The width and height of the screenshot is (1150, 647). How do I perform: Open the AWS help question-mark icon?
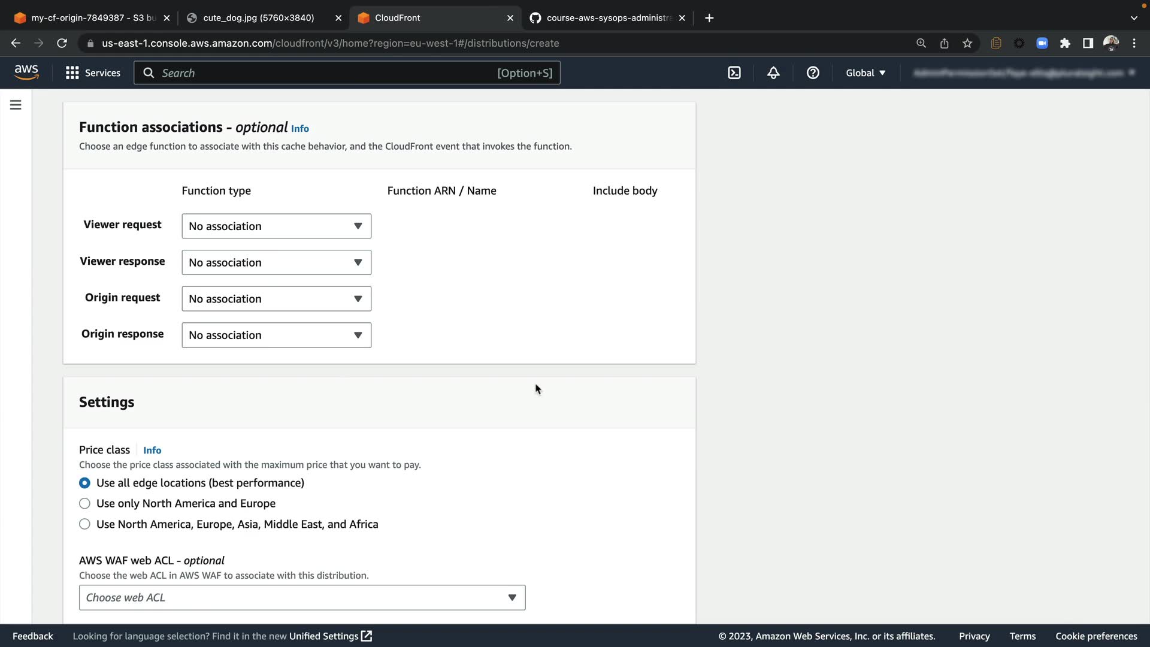click(813, 73)
